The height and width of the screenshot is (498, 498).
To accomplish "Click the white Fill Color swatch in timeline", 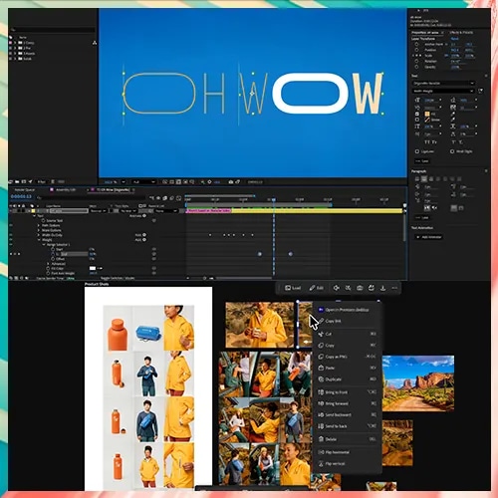I will pyautogui.click(x=93, y=268).
